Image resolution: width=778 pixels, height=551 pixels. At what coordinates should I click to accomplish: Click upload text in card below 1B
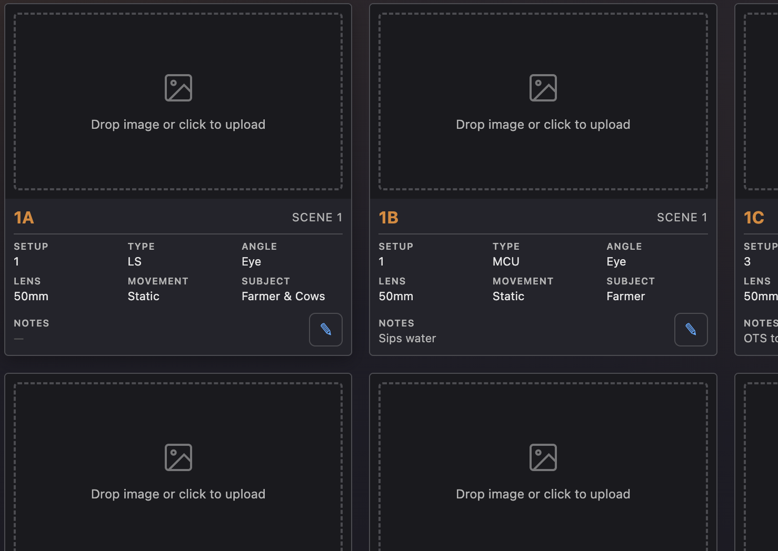click(x=543, y=494)
